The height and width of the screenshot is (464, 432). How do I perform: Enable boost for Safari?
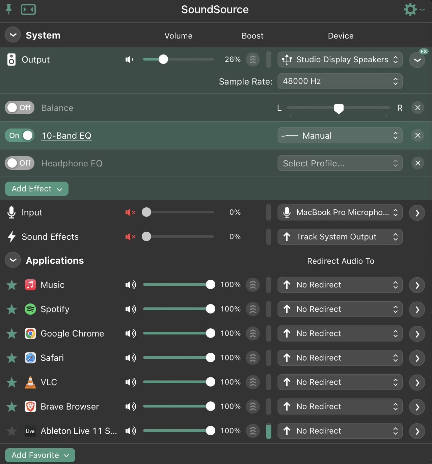[253, 358]
